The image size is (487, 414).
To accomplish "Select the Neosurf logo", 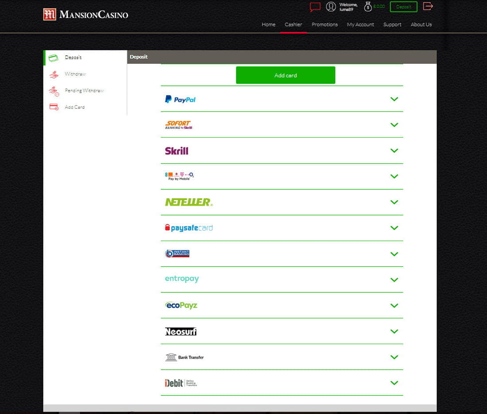I will [x=181, y=331].
